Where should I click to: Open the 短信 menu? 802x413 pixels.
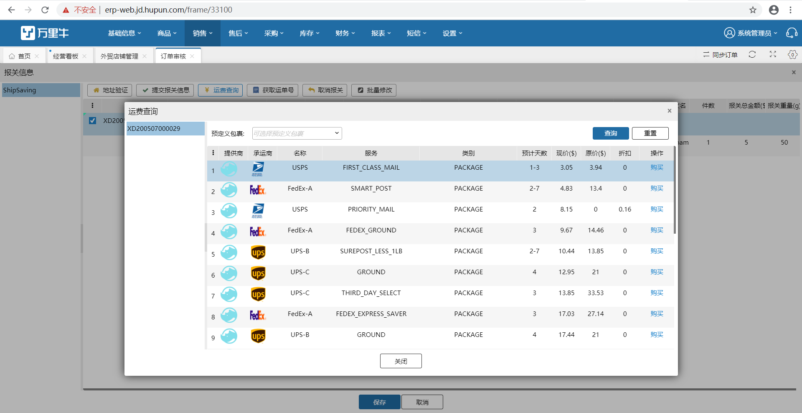[x=416, y=33]
